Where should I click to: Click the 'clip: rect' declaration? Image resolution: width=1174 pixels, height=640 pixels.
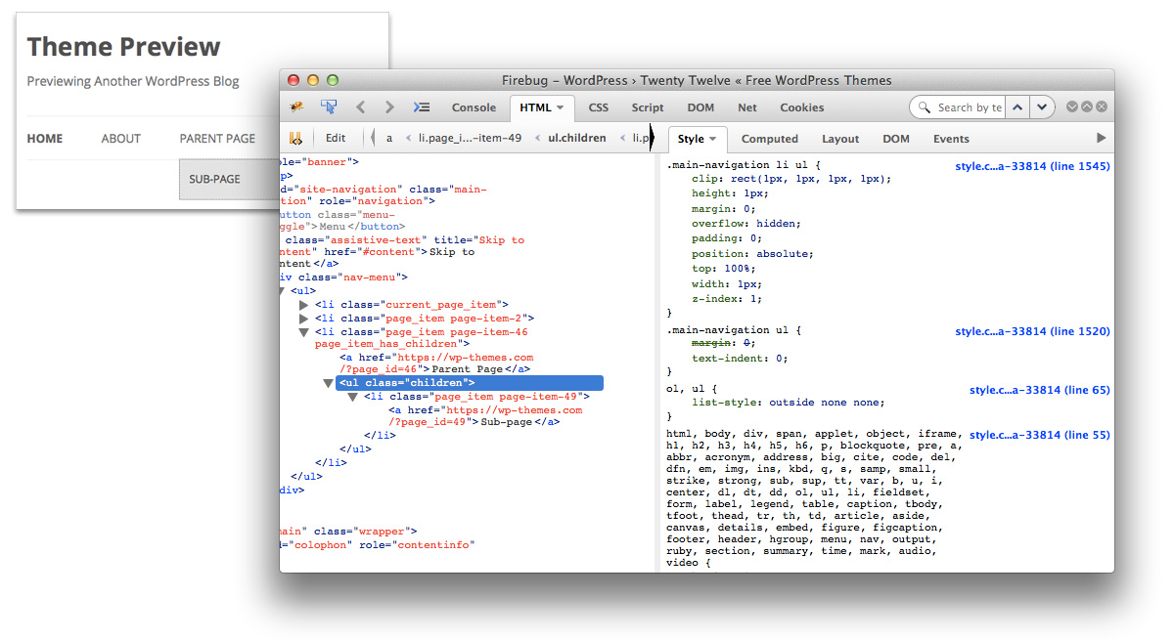point(791,180)
